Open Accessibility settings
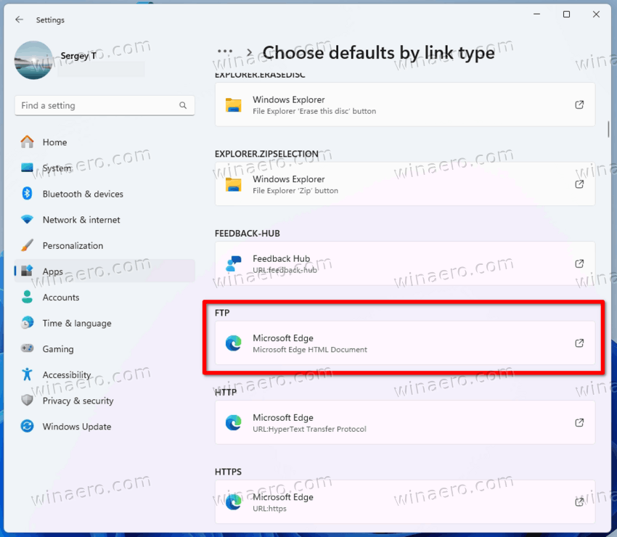The height and width of the screenshot is (537, 617). click(105, 375)
